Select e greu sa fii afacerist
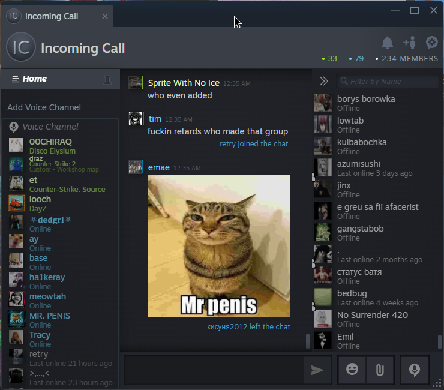444x390 pixels. 376,211
